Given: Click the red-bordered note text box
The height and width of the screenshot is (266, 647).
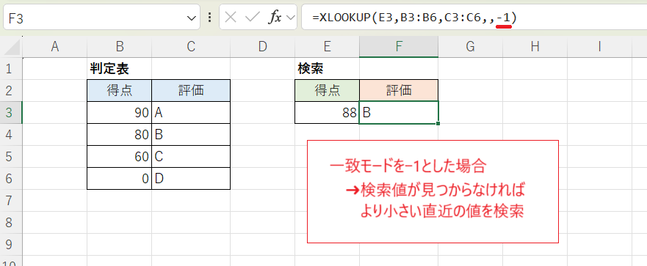Looking at the screenshot, I should coord(433,191).
